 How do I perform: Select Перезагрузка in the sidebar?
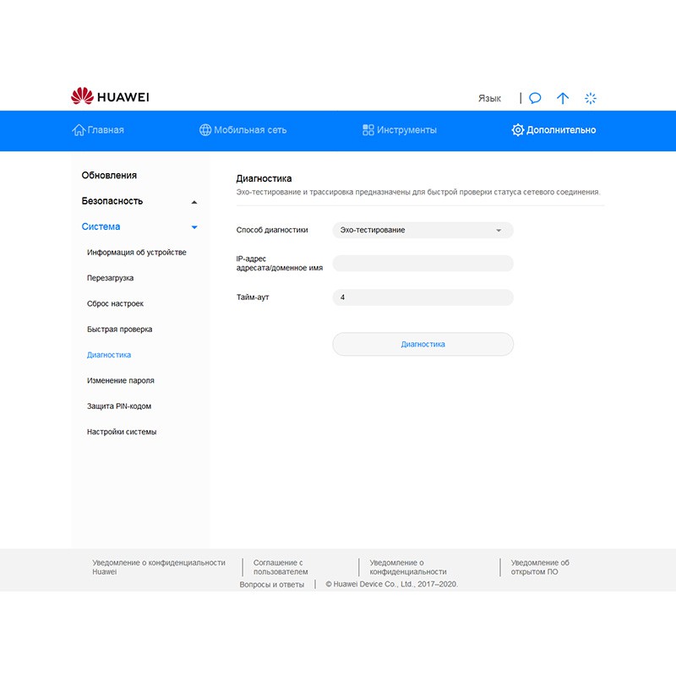(x=110, y=278)
